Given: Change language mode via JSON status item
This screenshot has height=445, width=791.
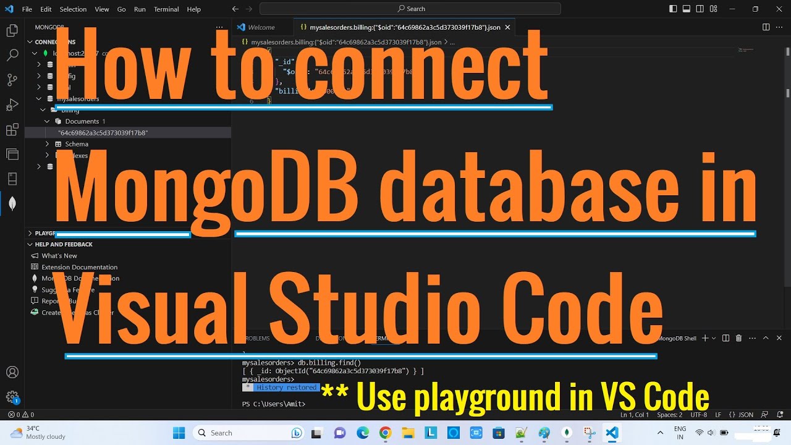Looking at the screenshot, I should [742, 415].
